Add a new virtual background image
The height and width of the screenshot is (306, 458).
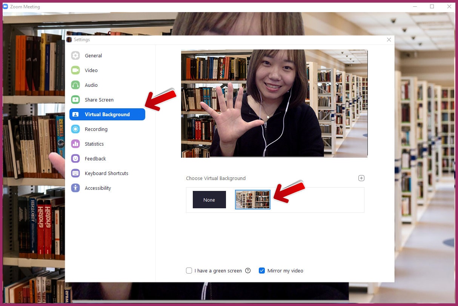click(x=361, y=178)
